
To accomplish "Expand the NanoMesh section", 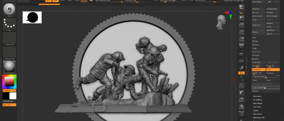I will (257, 103).
